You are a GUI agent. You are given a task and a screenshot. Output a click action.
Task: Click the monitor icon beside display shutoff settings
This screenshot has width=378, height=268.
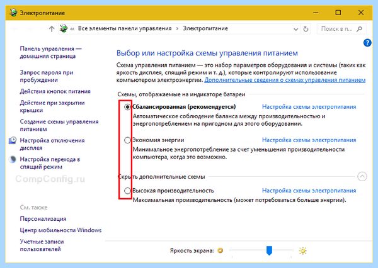pyautogui.click(x=13, y=140)
